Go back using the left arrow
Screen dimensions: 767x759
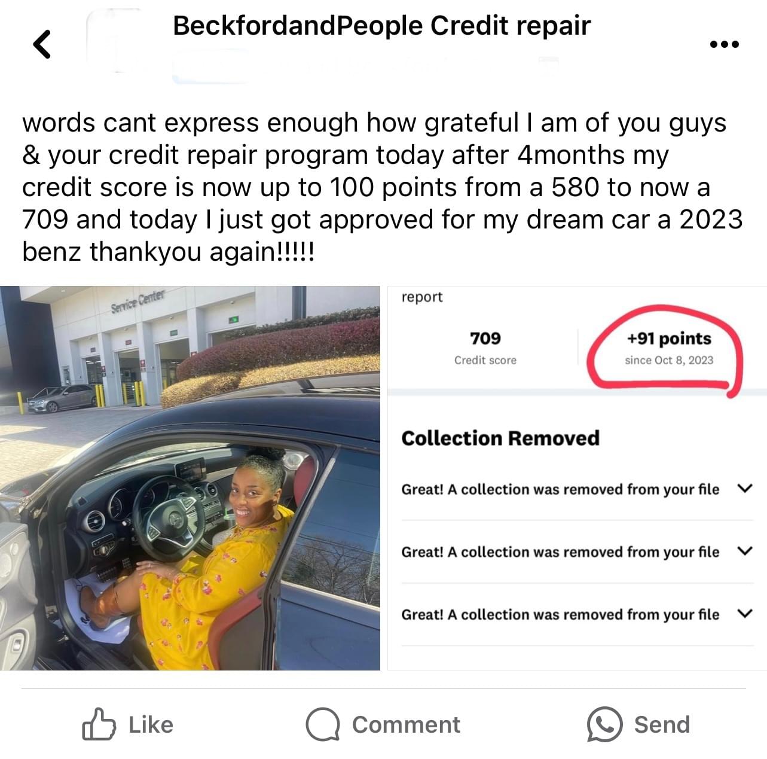click(41, 44)
